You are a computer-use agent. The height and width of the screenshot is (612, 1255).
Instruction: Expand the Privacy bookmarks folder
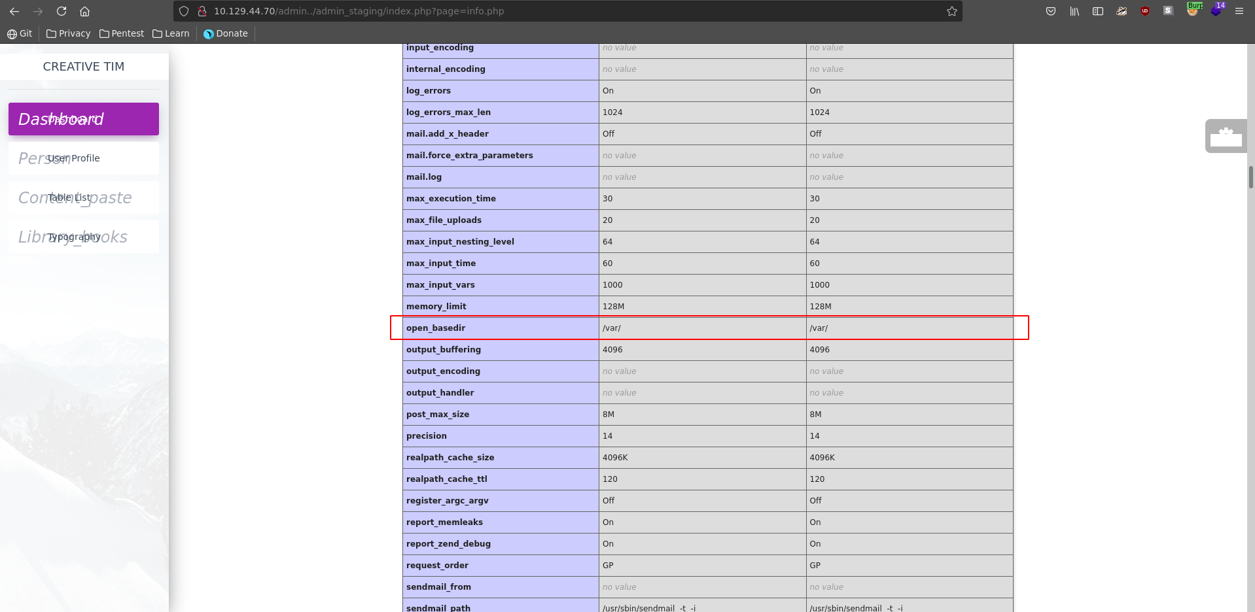(69, 33)
